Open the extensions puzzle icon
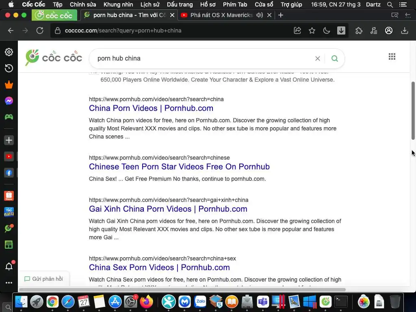 coord(359,30)
